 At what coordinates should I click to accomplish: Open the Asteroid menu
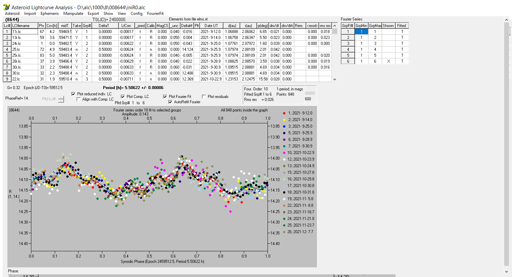12,14
